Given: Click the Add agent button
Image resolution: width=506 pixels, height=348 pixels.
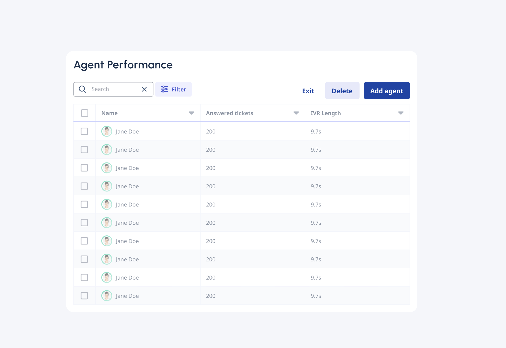Looking at the screenshot, I should tap(386, 91).
